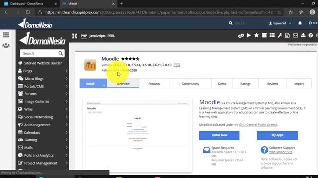The height and width of the screenshot is (178, 318).
Task: Click the expand fullscreen icon beside PHP
Action: [75, 36]
